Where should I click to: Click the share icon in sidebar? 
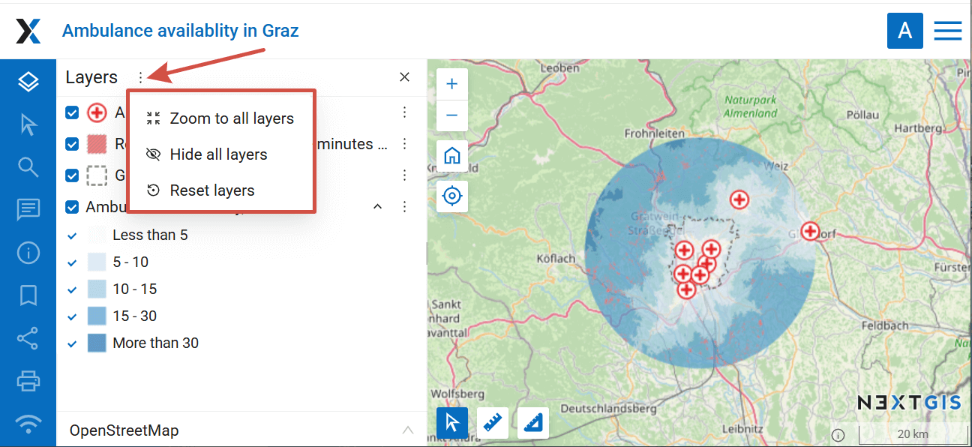(x=28, y=338)
